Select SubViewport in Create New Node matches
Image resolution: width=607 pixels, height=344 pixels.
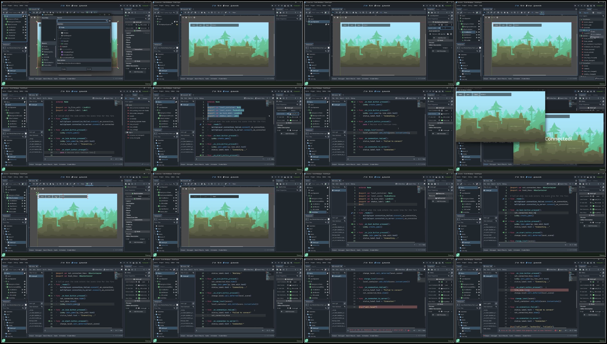tap(67, 36)
